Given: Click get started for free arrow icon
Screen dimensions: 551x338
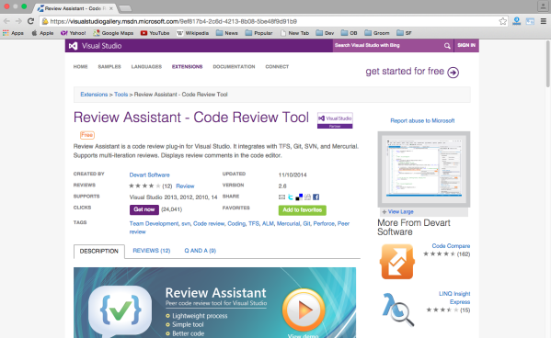Looking at the screenshot, I should point(453,73).
